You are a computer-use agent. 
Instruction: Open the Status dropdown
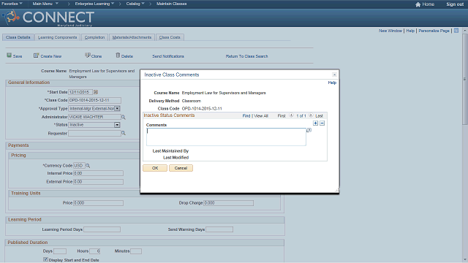(117, 125)
